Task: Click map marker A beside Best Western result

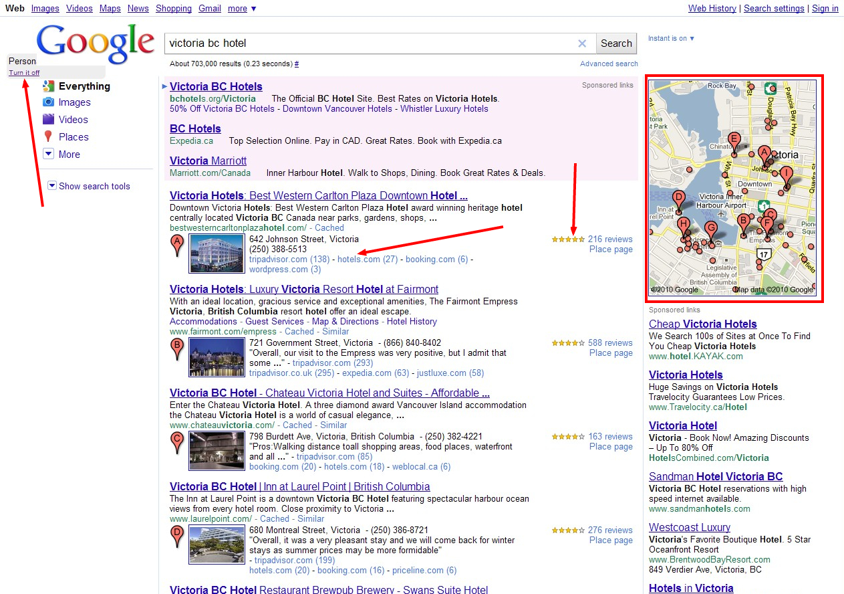Action: click(177, 245)
